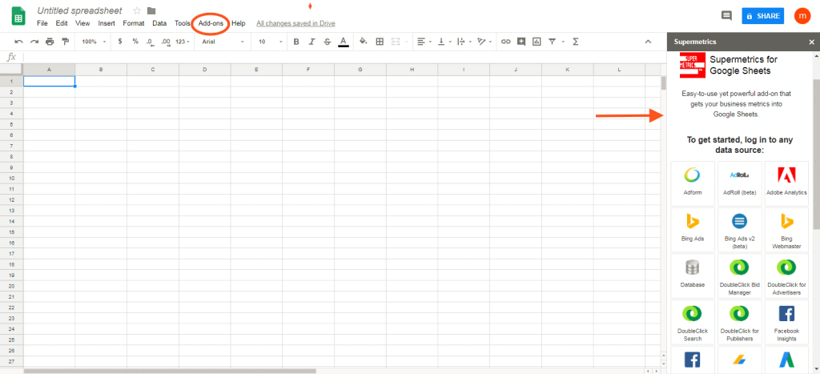Choose DoubleClick for Advertisers data source
The height and width of the screenshot is (374, 820).
[786, 276]
